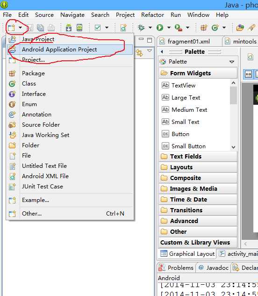Image resolution: width=258 pixels, height=296 pixels.
Task: Choose Android Application Project
Action: click(x=70, y=50)
